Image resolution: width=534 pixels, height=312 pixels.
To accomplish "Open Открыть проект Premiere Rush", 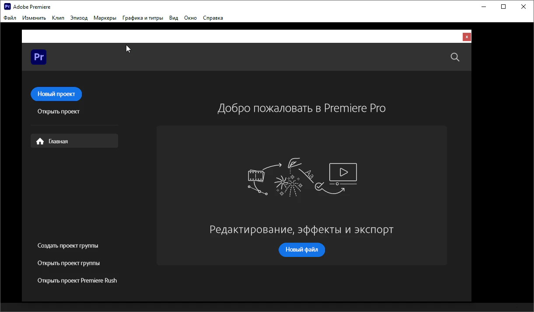I will (77, 281).
